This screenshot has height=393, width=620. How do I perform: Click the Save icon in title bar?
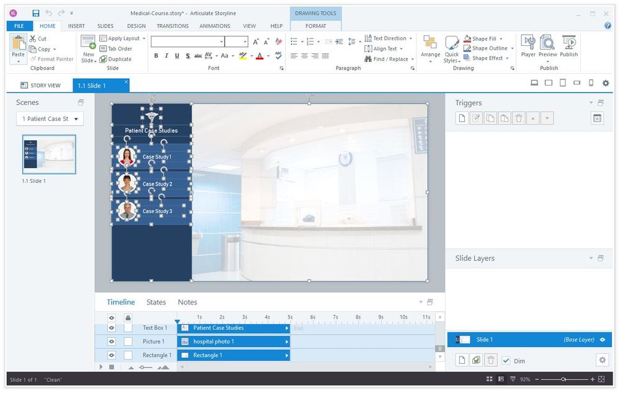[36, 13]
